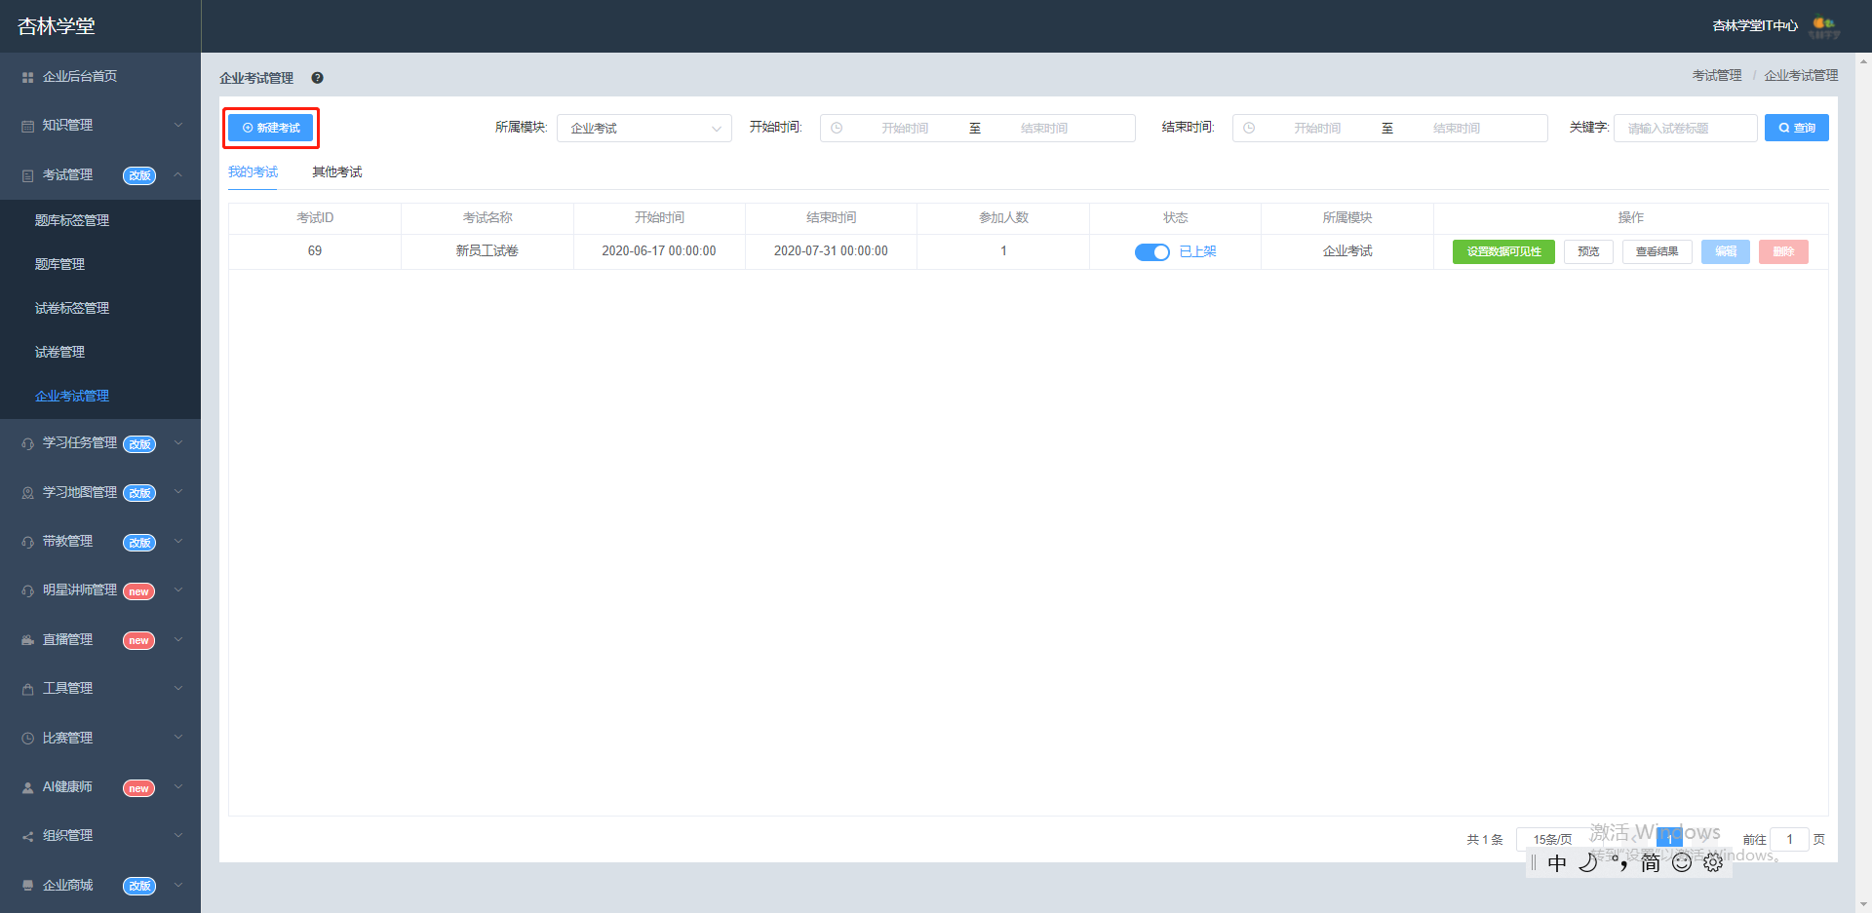Open 题库管理 in the sidebar
Viewport: 1872px width, 913px height.
click(x=59, y=264)
